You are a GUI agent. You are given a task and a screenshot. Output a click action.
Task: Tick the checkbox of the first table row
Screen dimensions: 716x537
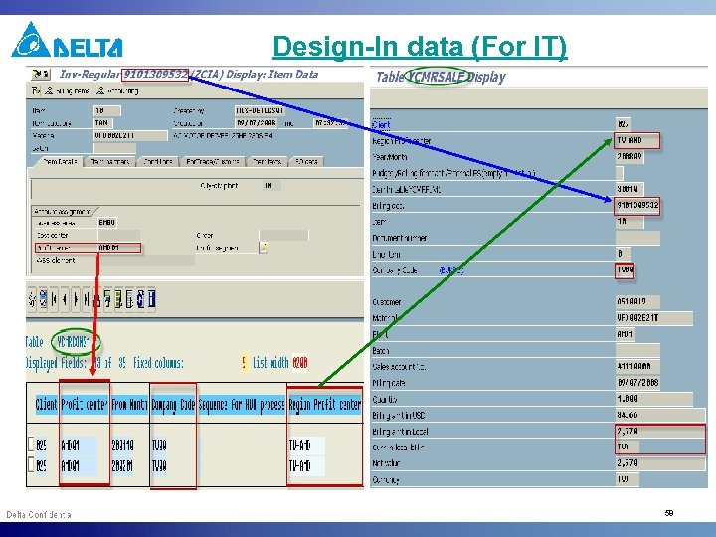pos(31,444)
